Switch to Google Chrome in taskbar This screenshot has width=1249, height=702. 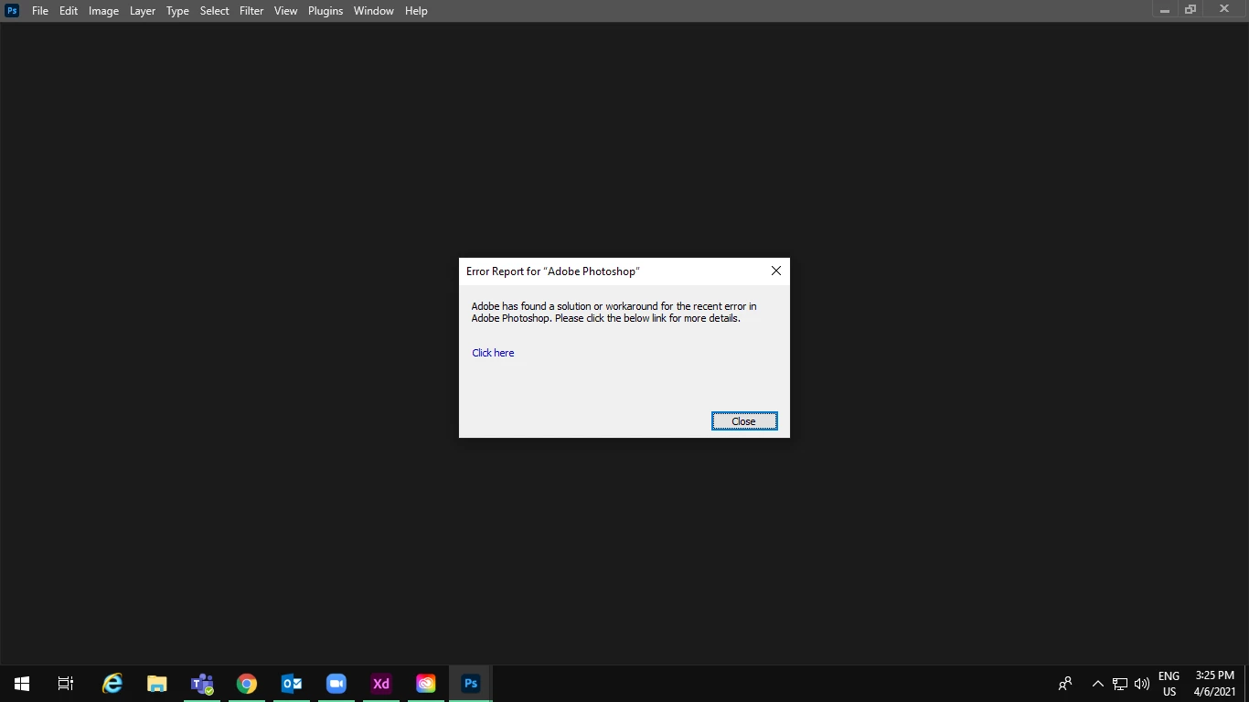[x=247, y=684]
